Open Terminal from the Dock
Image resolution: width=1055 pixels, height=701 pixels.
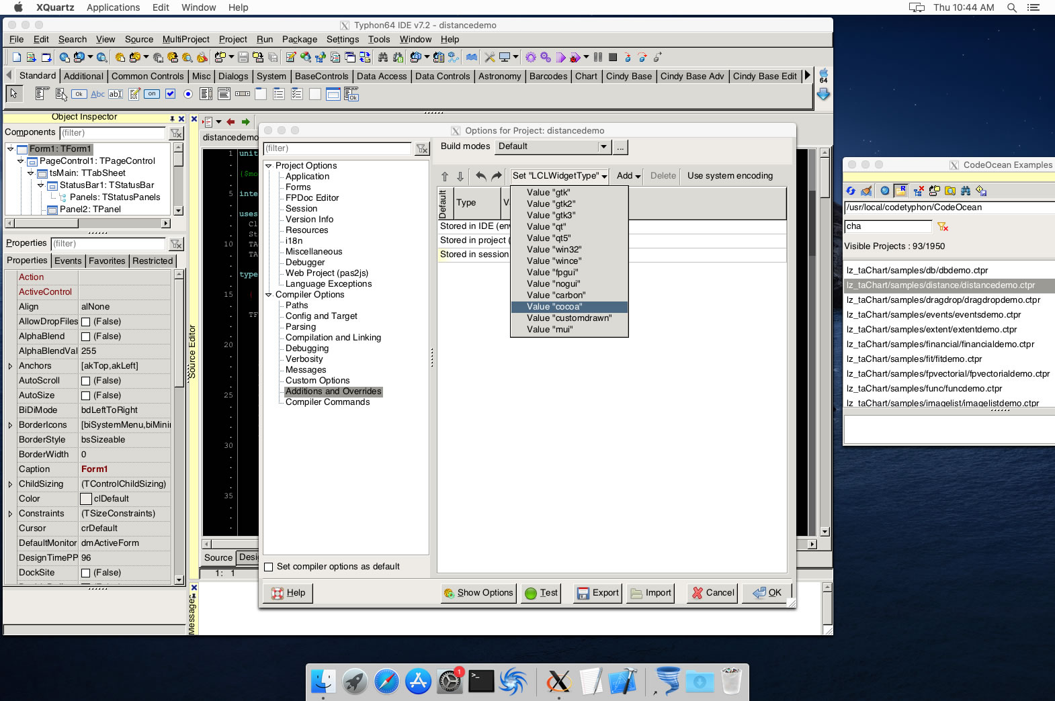[481, 682]
